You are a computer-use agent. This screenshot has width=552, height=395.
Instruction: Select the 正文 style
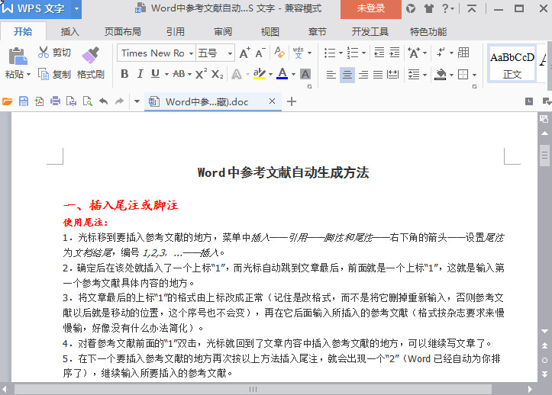[512, 64]
